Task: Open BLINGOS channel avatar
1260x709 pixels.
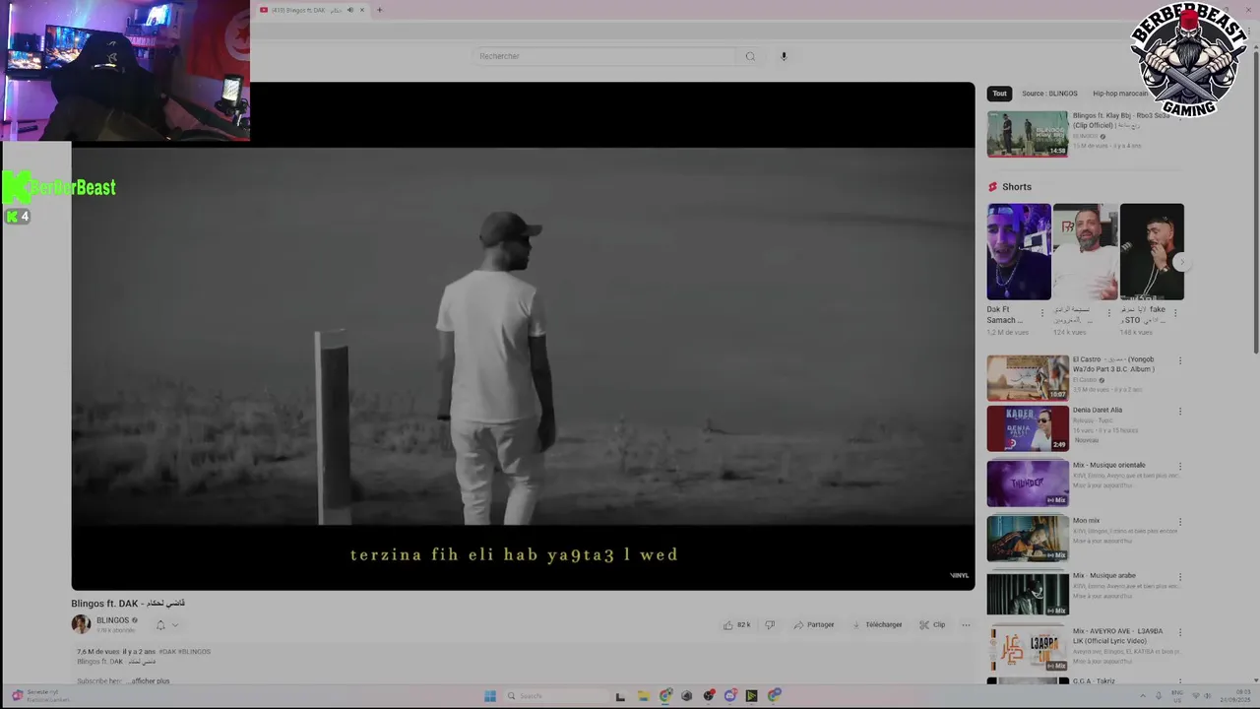Action: [x=81, y=624]
